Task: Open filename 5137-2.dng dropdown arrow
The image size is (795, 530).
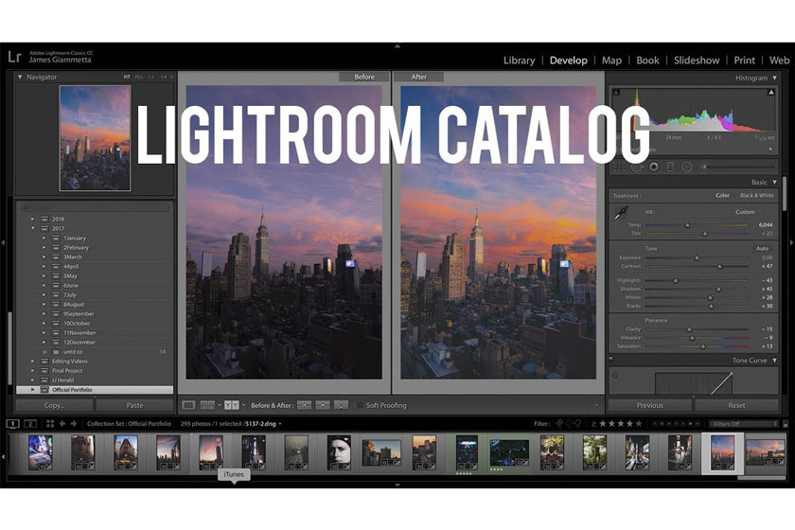Action: 280,424
